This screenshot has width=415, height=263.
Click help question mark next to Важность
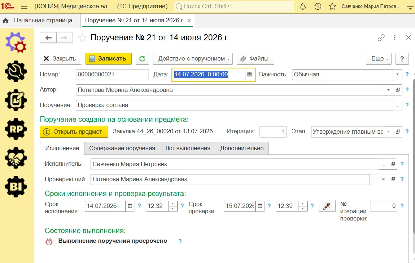coord(407,75)
